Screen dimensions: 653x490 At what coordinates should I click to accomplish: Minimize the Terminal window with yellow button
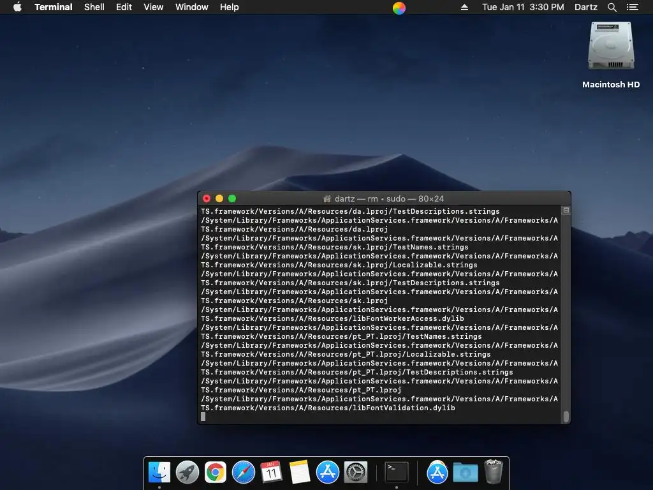click(219, 198)
